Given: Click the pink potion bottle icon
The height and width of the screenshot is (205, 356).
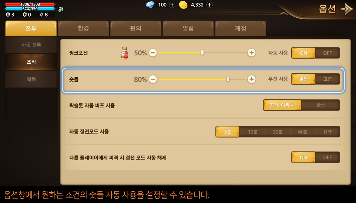Looking at the screenshot, I should point(125,53).
